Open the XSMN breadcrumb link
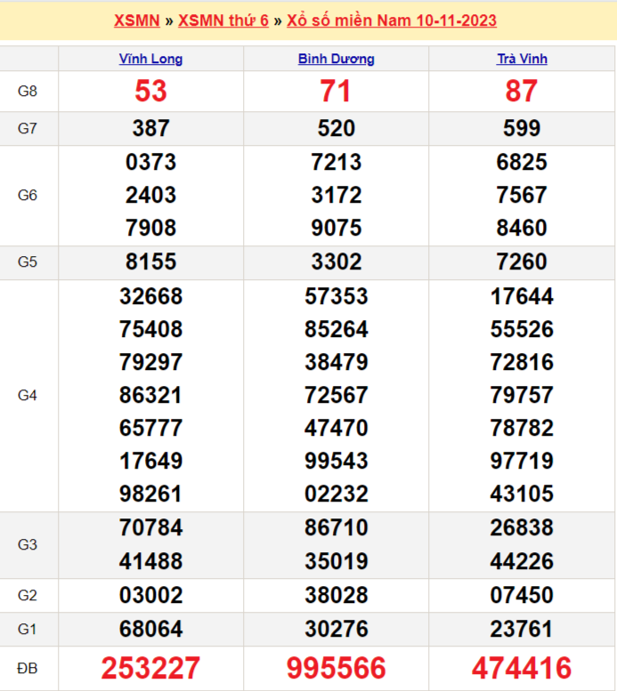Viewport: 617px width, 691px height. (x=136, y=20)
